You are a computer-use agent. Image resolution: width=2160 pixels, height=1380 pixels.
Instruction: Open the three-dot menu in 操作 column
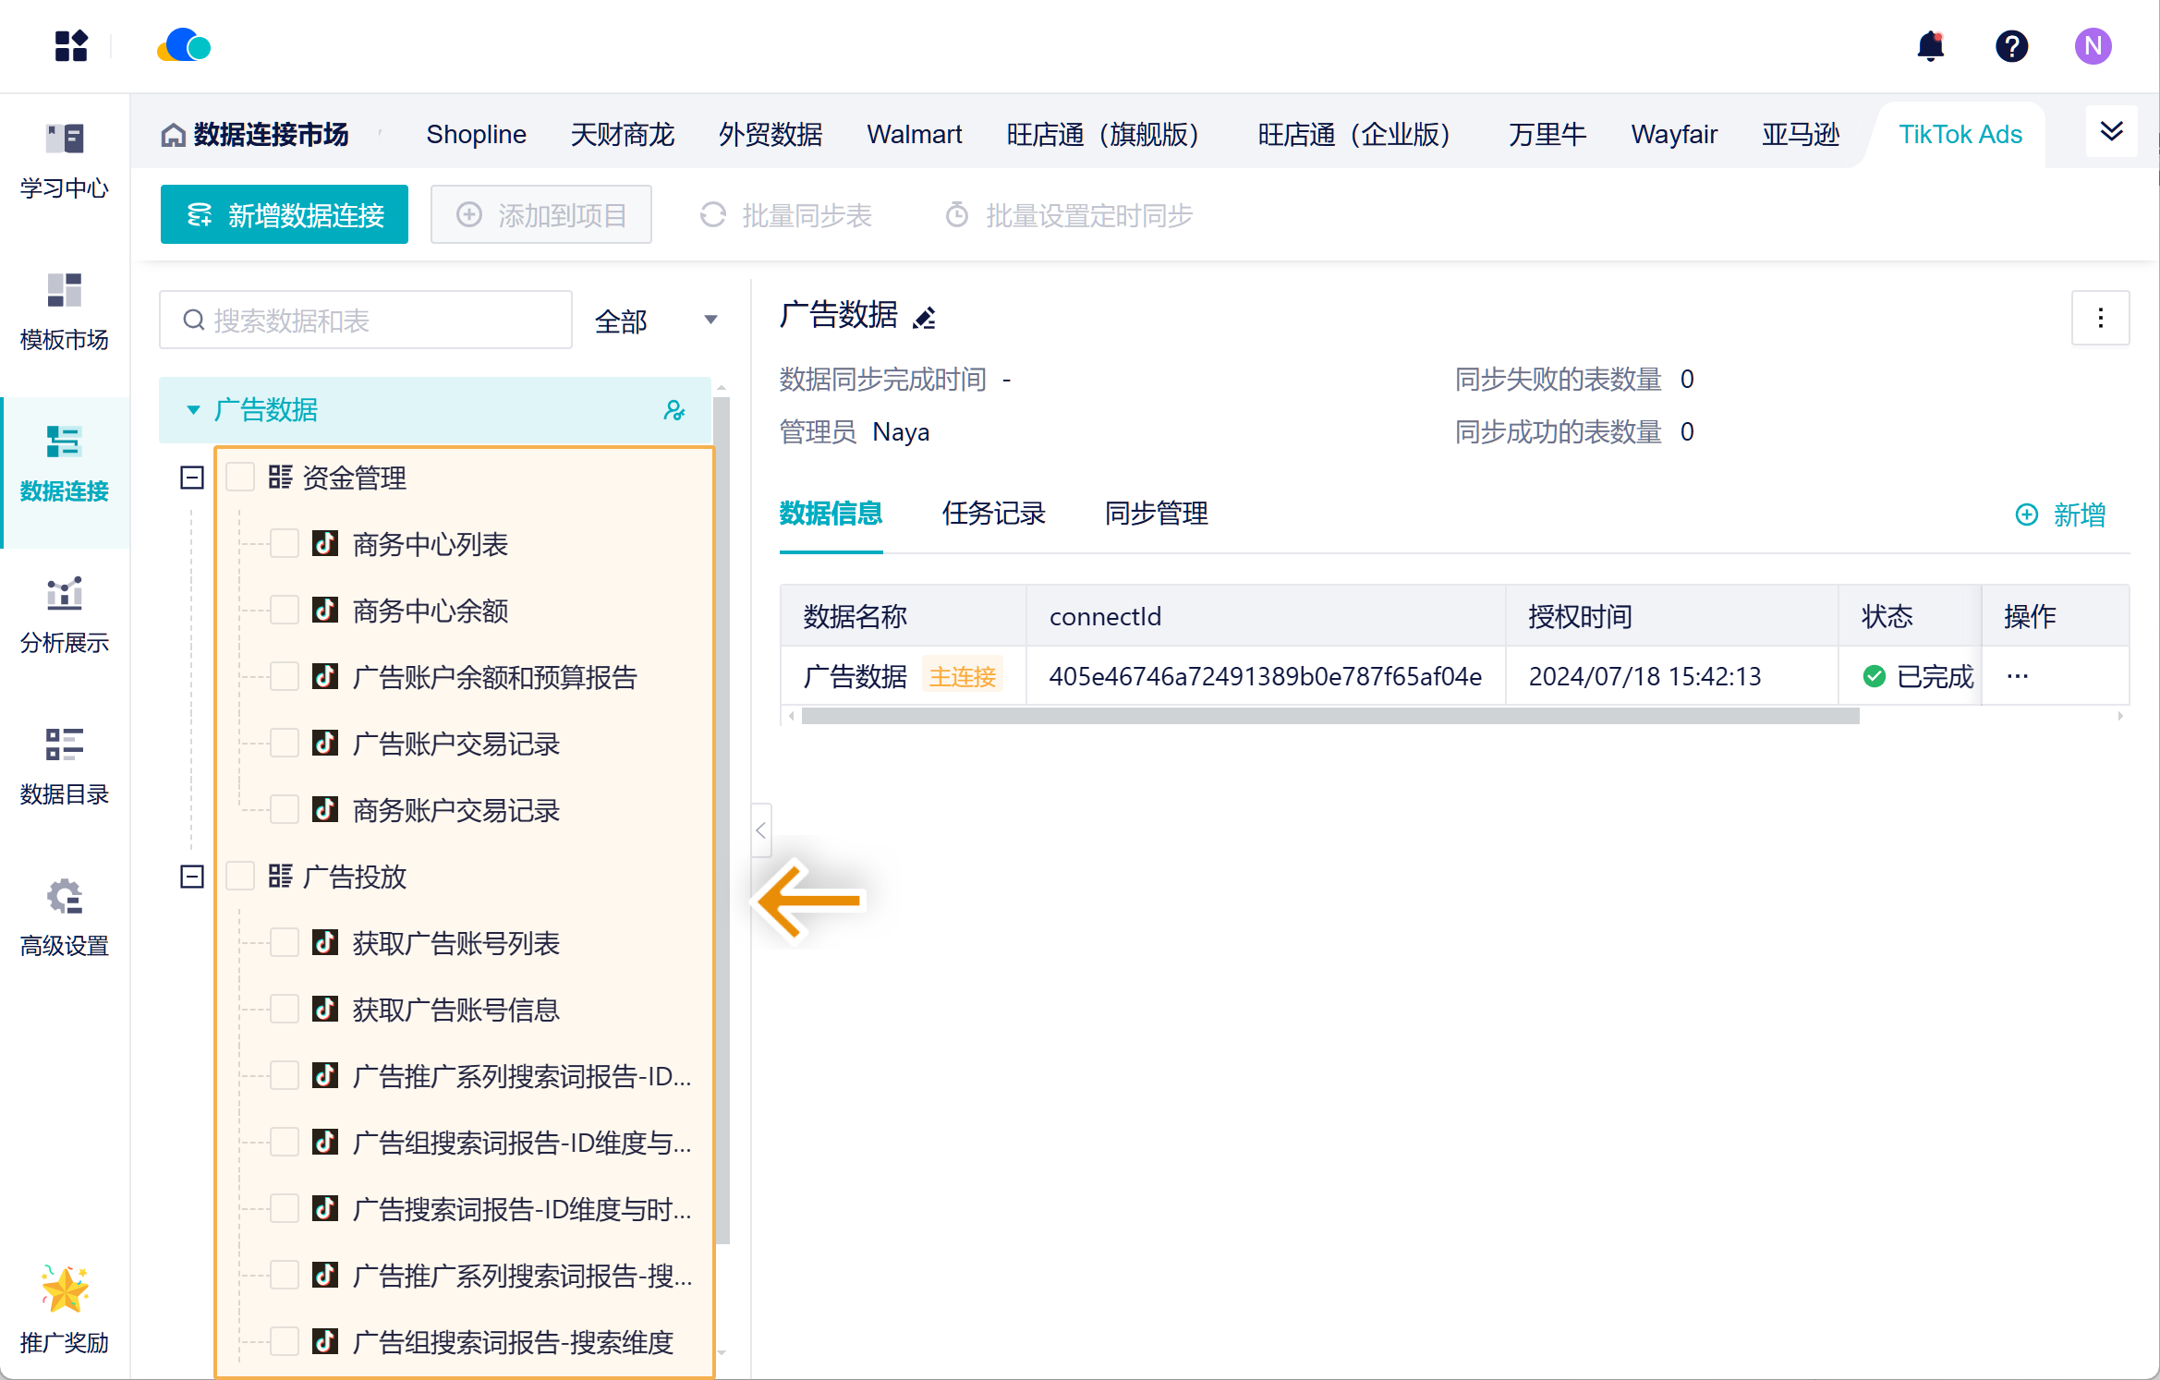tap(2018, 676)
